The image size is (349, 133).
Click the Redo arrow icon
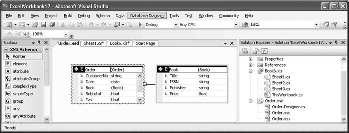pyautogui.click(x=104, y=25)
